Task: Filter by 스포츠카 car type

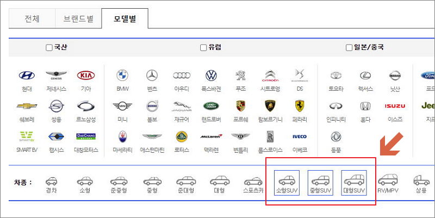Action: (253, 185)
